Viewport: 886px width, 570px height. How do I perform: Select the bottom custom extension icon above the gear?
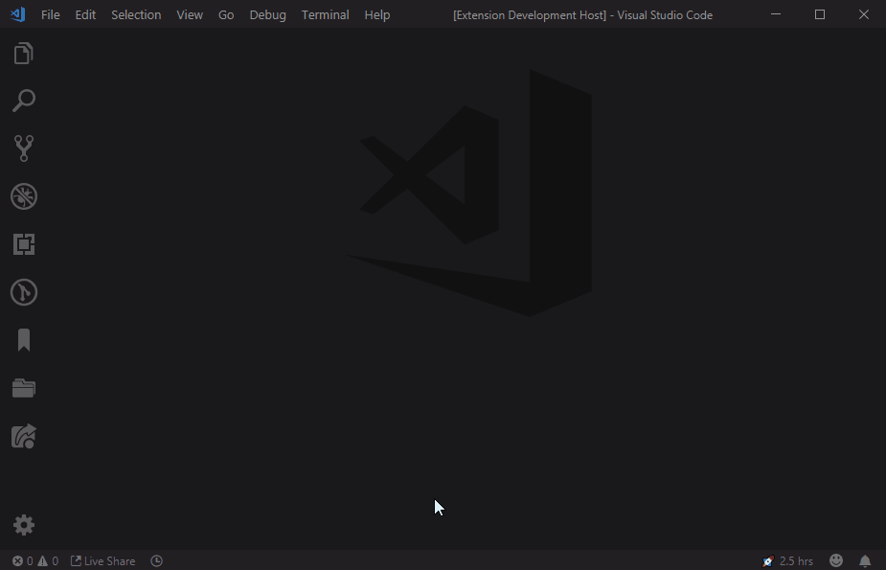coord(24,437)
